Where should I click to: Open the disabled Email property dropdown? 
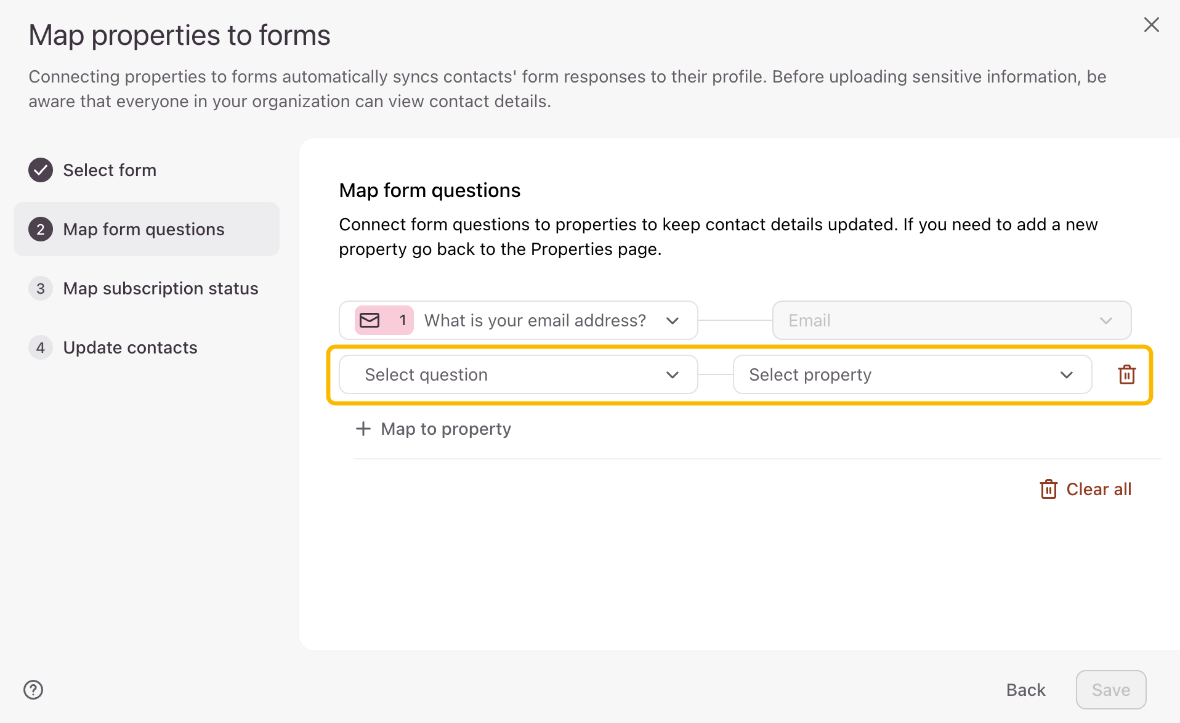tap(952, 320)
